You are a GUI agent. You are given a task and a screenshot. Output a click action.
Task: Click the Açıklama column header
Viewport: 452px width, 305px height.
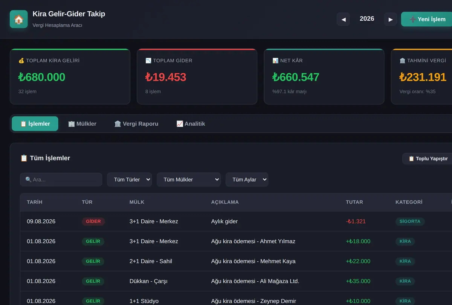[x=225, y=202]
